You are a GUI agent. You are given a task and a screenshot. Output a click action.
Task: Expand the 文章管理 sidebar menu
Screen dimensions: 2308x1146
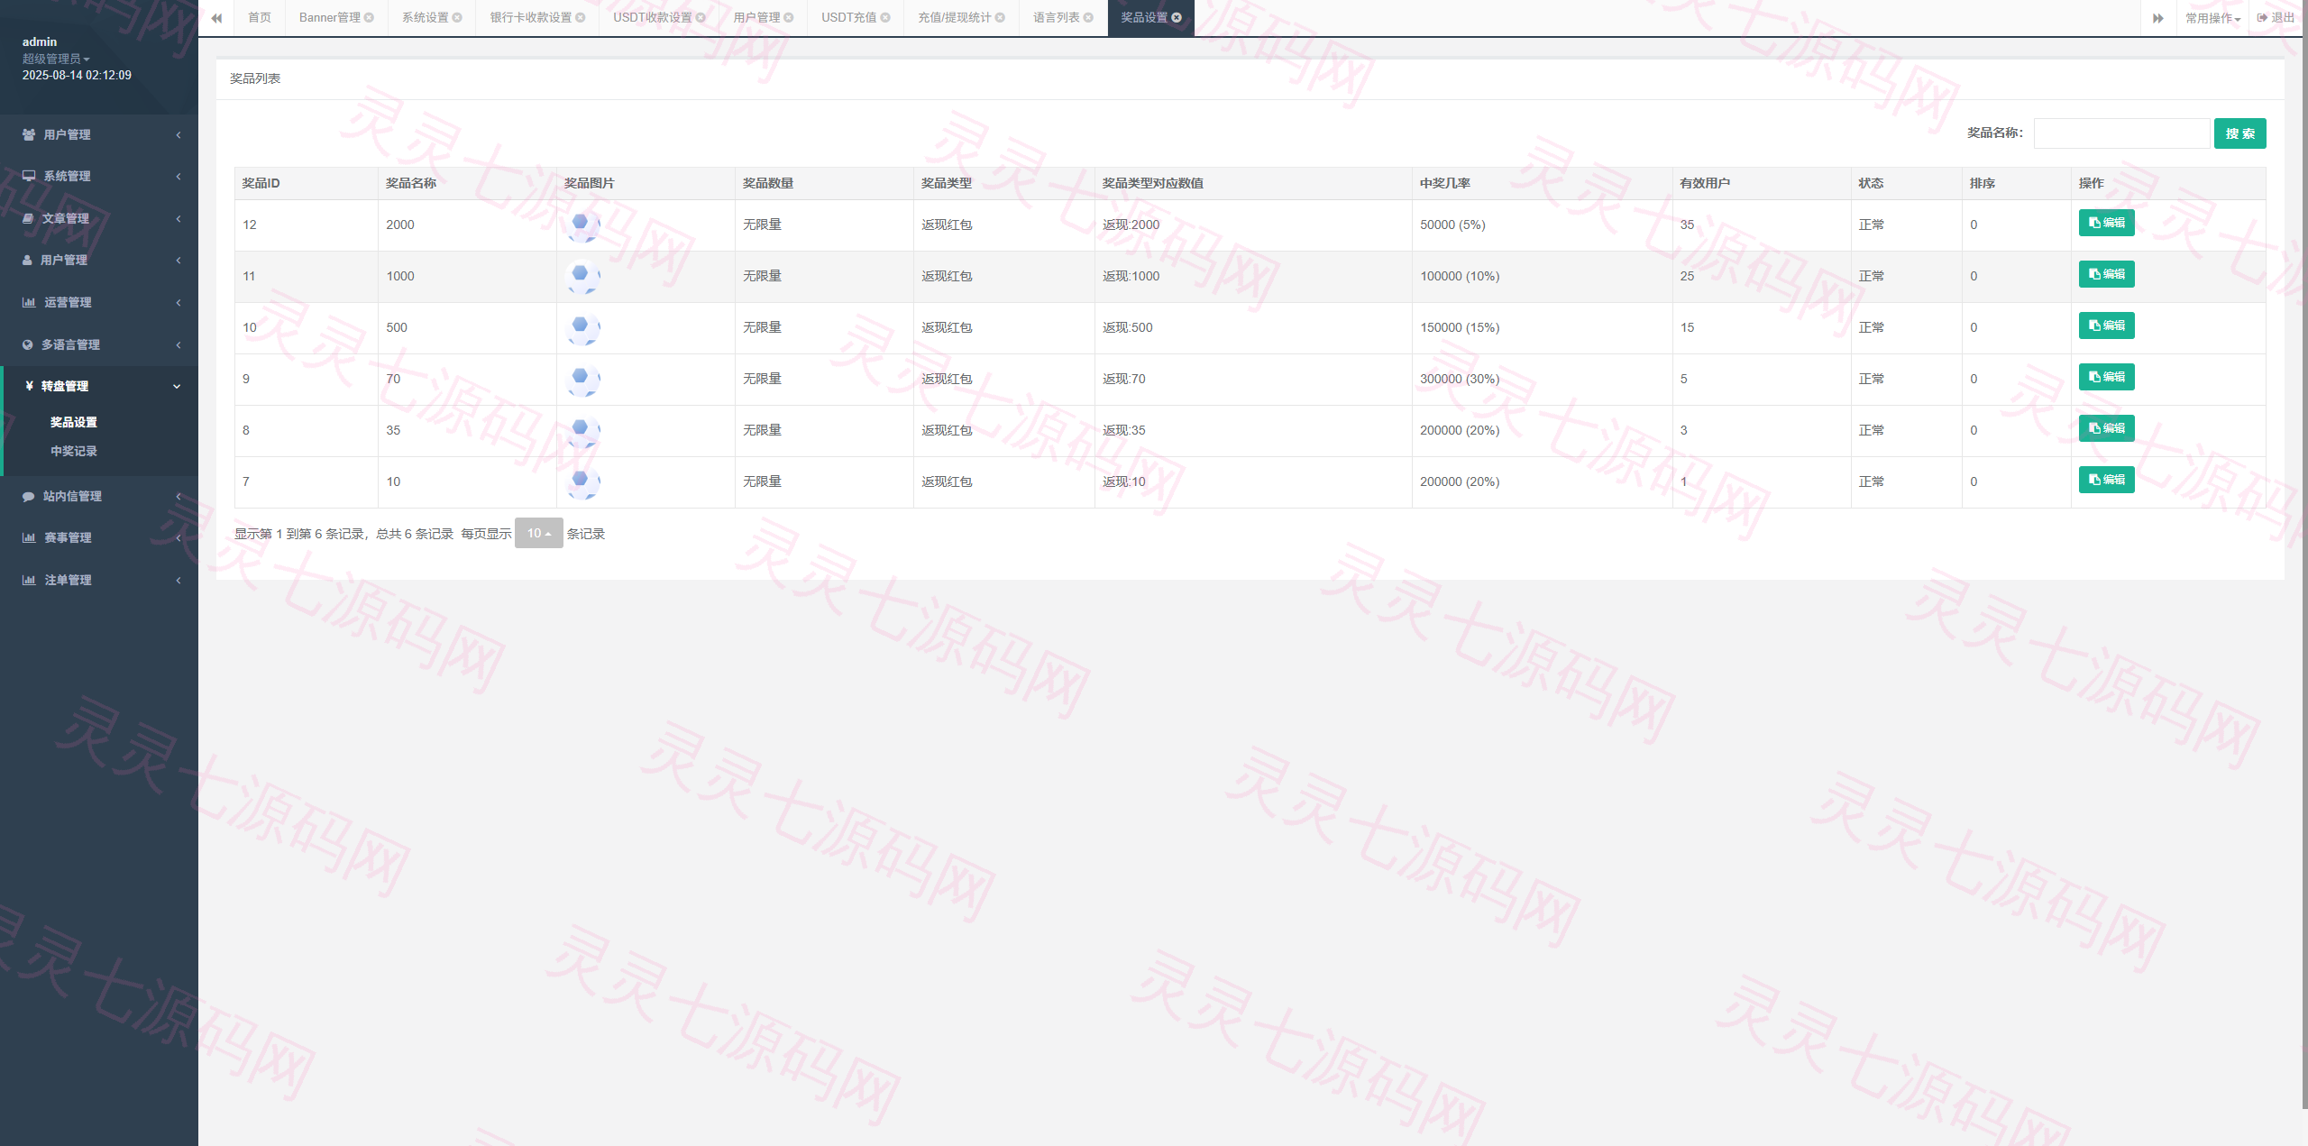click(99, 218)
